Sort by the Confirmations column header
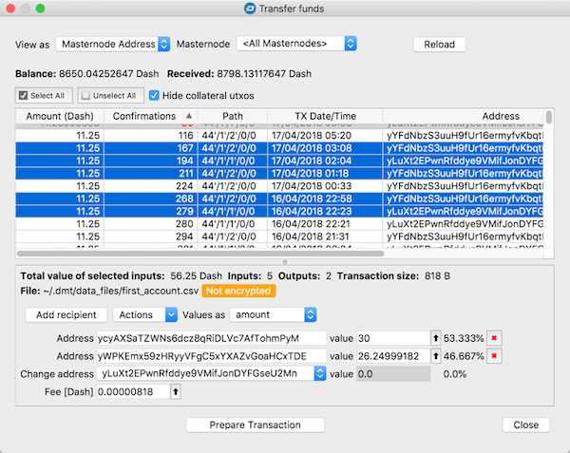This screenshot has width=570, height=453. pos(151,116)
